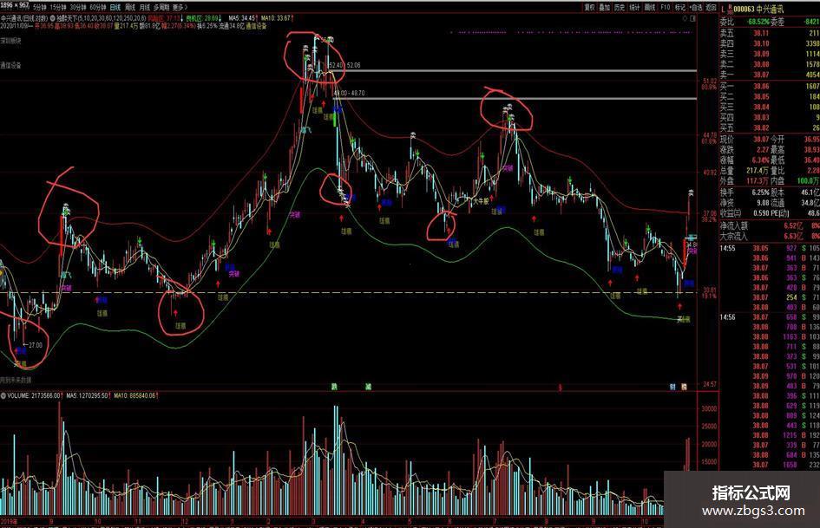Click the 大宗流入 6.63亿 row
The height and width of the screenshot is (528, 820).
[x=770, y=237]
